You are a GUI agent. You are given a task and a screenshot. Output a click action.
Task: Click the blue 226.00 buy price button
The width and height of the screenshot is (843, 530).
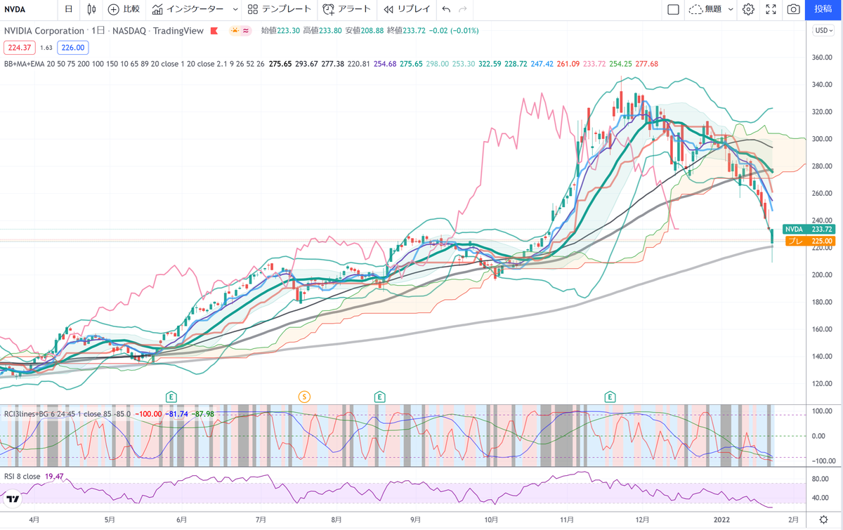72,48
